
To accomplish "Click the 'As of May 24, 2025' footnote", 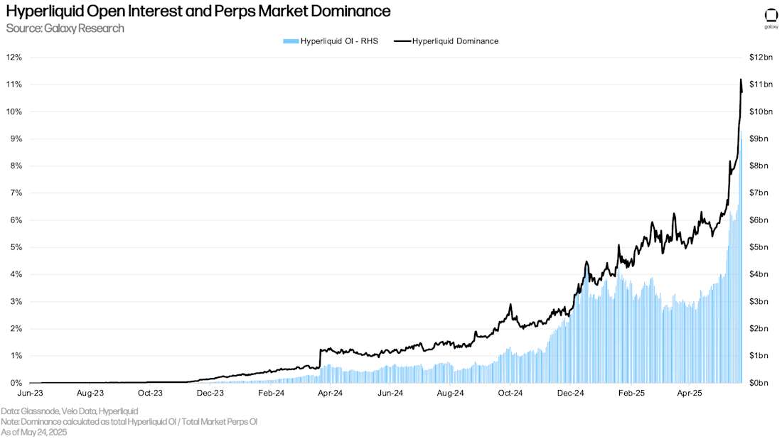I will click(33, 433).
